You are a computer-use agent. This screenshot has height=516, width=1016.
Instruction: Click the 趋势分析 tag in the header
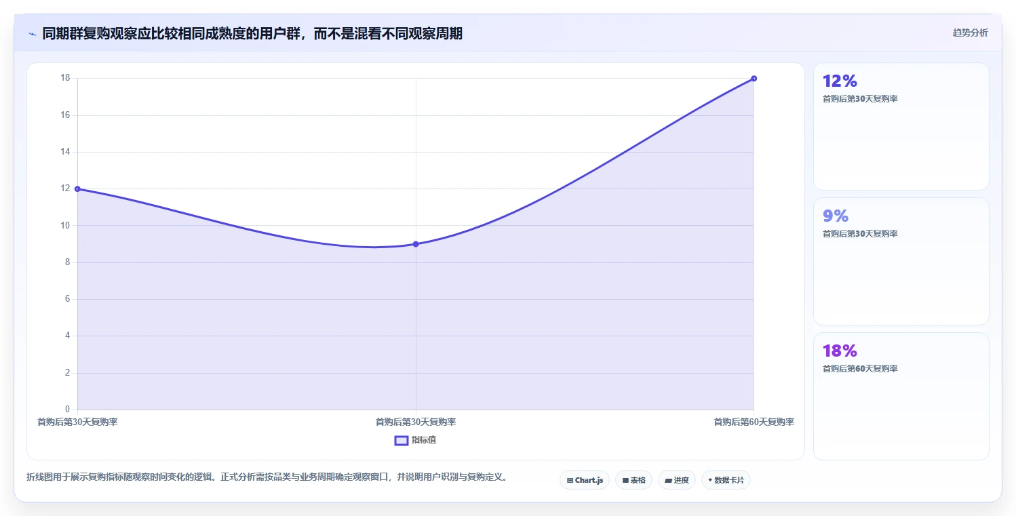pyautogui.click(x=970, y=33)
